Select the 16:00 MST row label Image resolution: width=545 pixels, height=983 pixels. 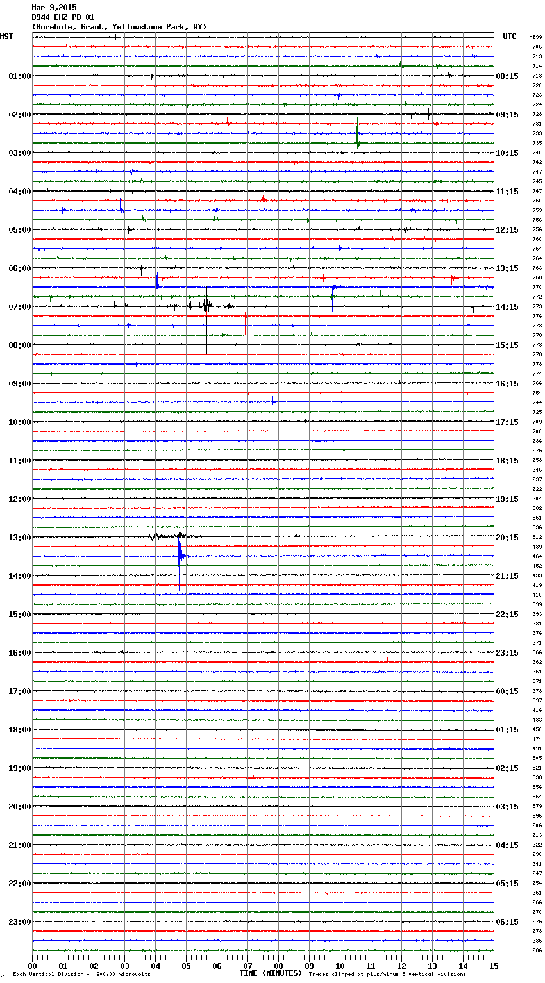tap(20, 653)
